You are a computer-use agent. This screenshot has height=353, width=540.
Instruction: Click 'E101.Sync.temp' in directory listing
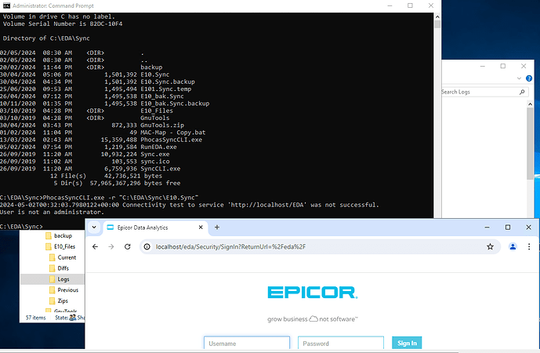tap(165, 89)
